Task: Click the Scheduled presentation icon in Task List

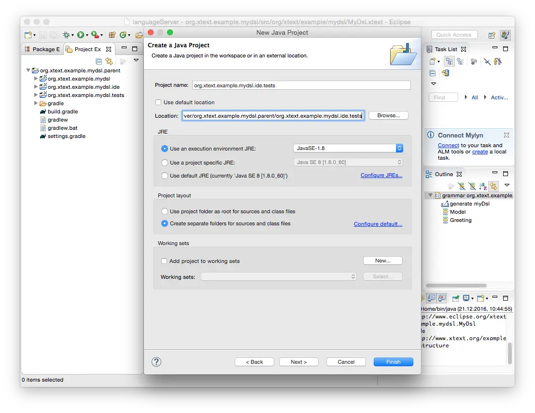Action: tap(460, 61)
